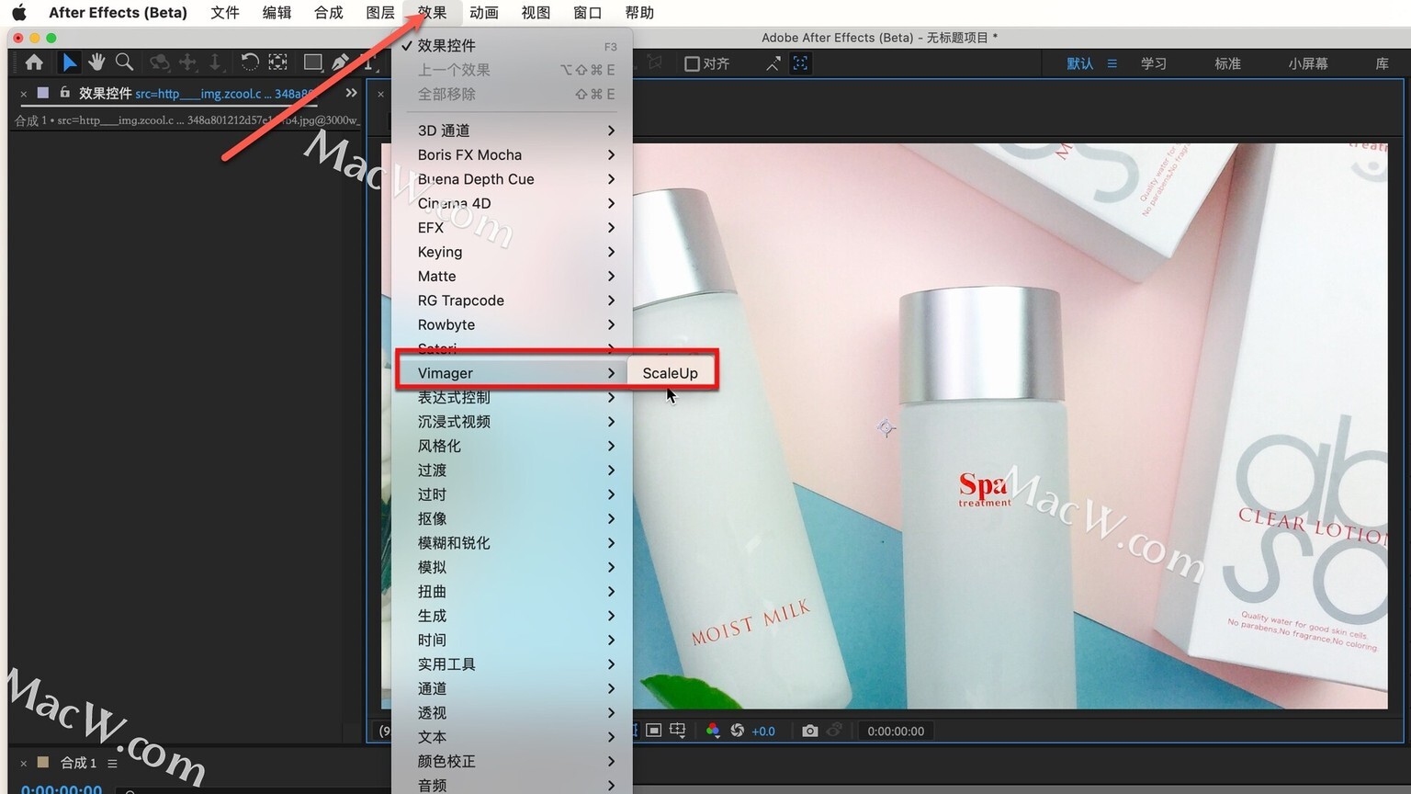Select the Pan camera tool
This screenshot has width=1411, height=794.
pyautogui.click(x=187, y=62)
